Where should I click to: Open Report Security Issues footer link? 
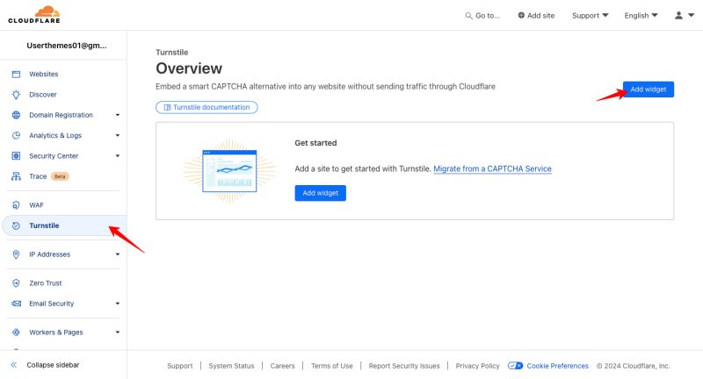pyautogui.click(x=404, y=366)
